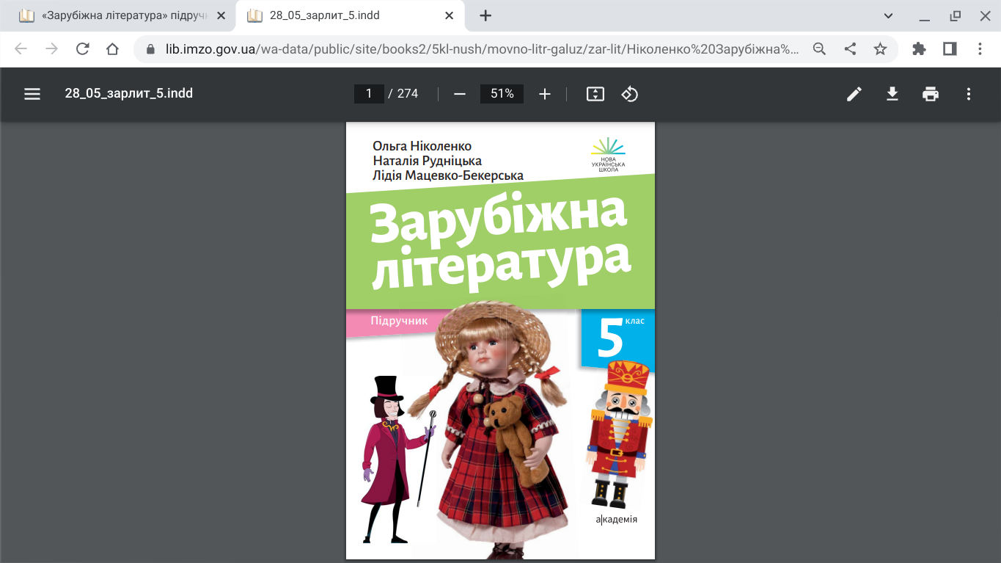
Task: Go back to previous page in browser
Action: click(21, 49)
